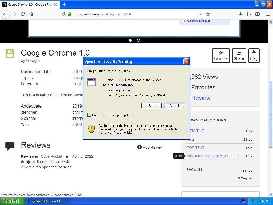273x205 pixels.
Task: Download the WINDOWS EXECUTABLE option
Action: point(208,156)
